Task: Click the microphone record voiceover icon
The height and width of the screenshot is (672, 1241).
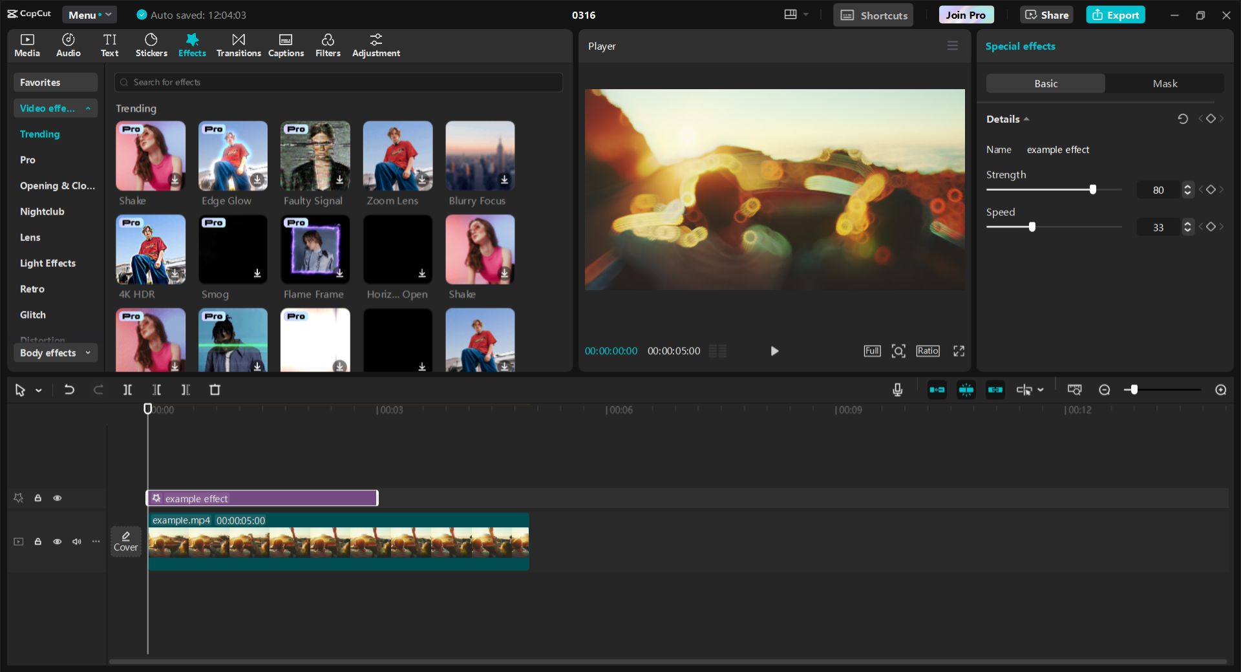Action: pyautogui.click(x=897, y=390)
